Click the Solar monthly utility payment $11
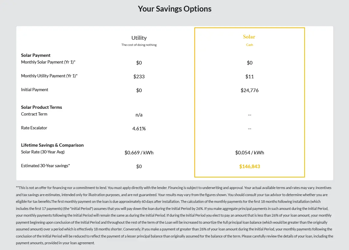 (x=250, y=77)
